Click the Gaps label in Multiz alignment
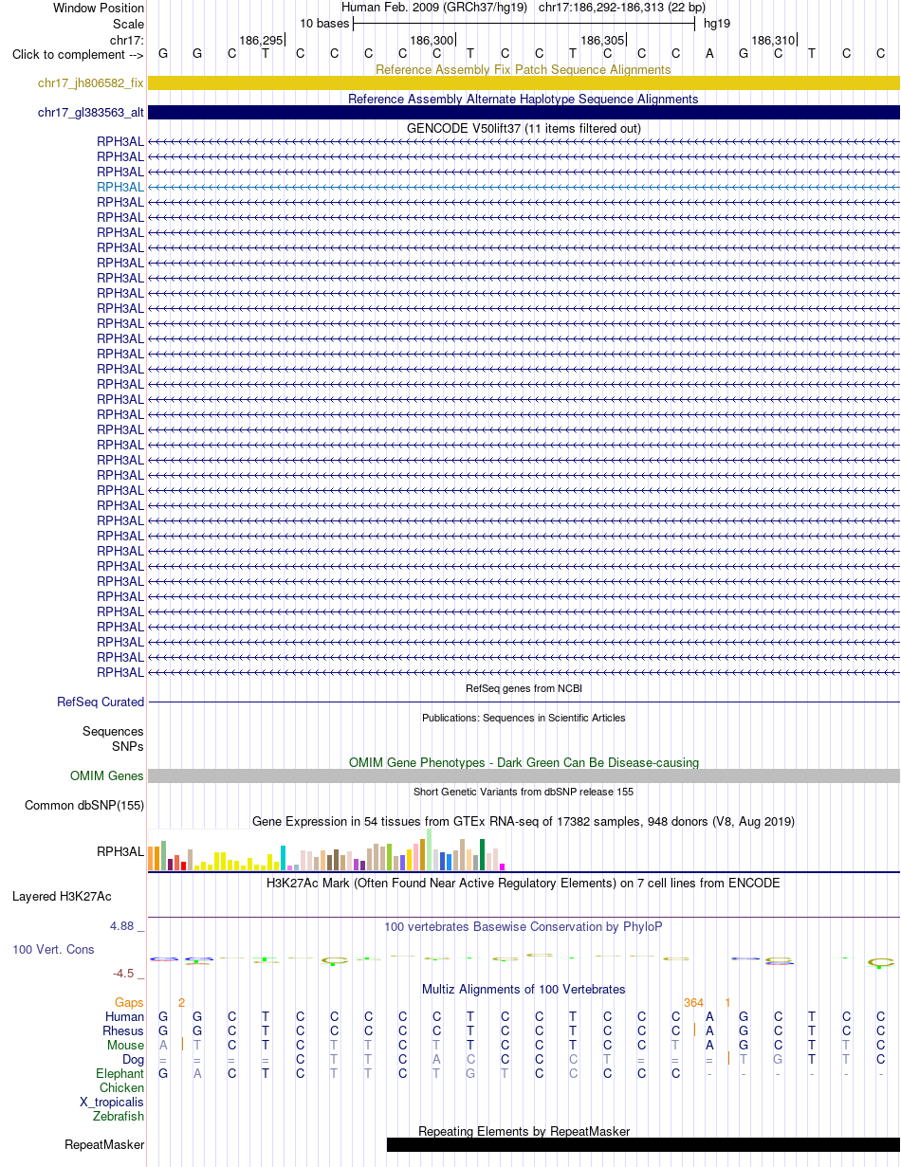This screenshot has height=1167, width=901. pos(130,1002)
